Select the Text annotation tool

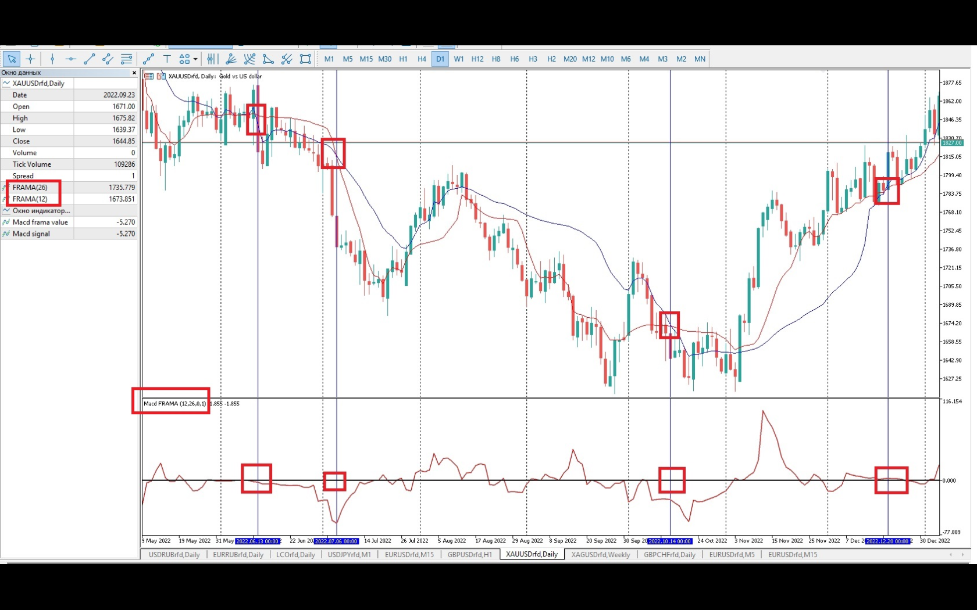point(167,59)
